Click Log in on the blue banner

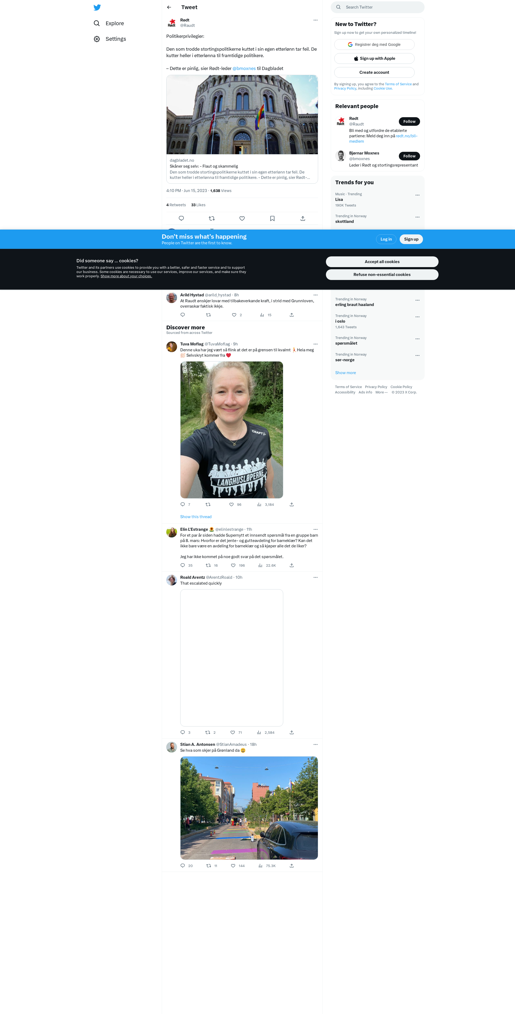pyautogui.click(x=386, y=239)
